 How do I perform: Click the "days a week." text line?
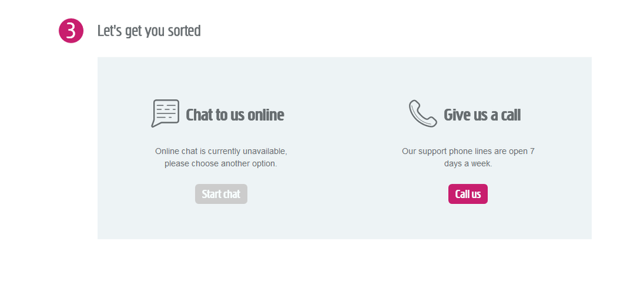[468, 164]
